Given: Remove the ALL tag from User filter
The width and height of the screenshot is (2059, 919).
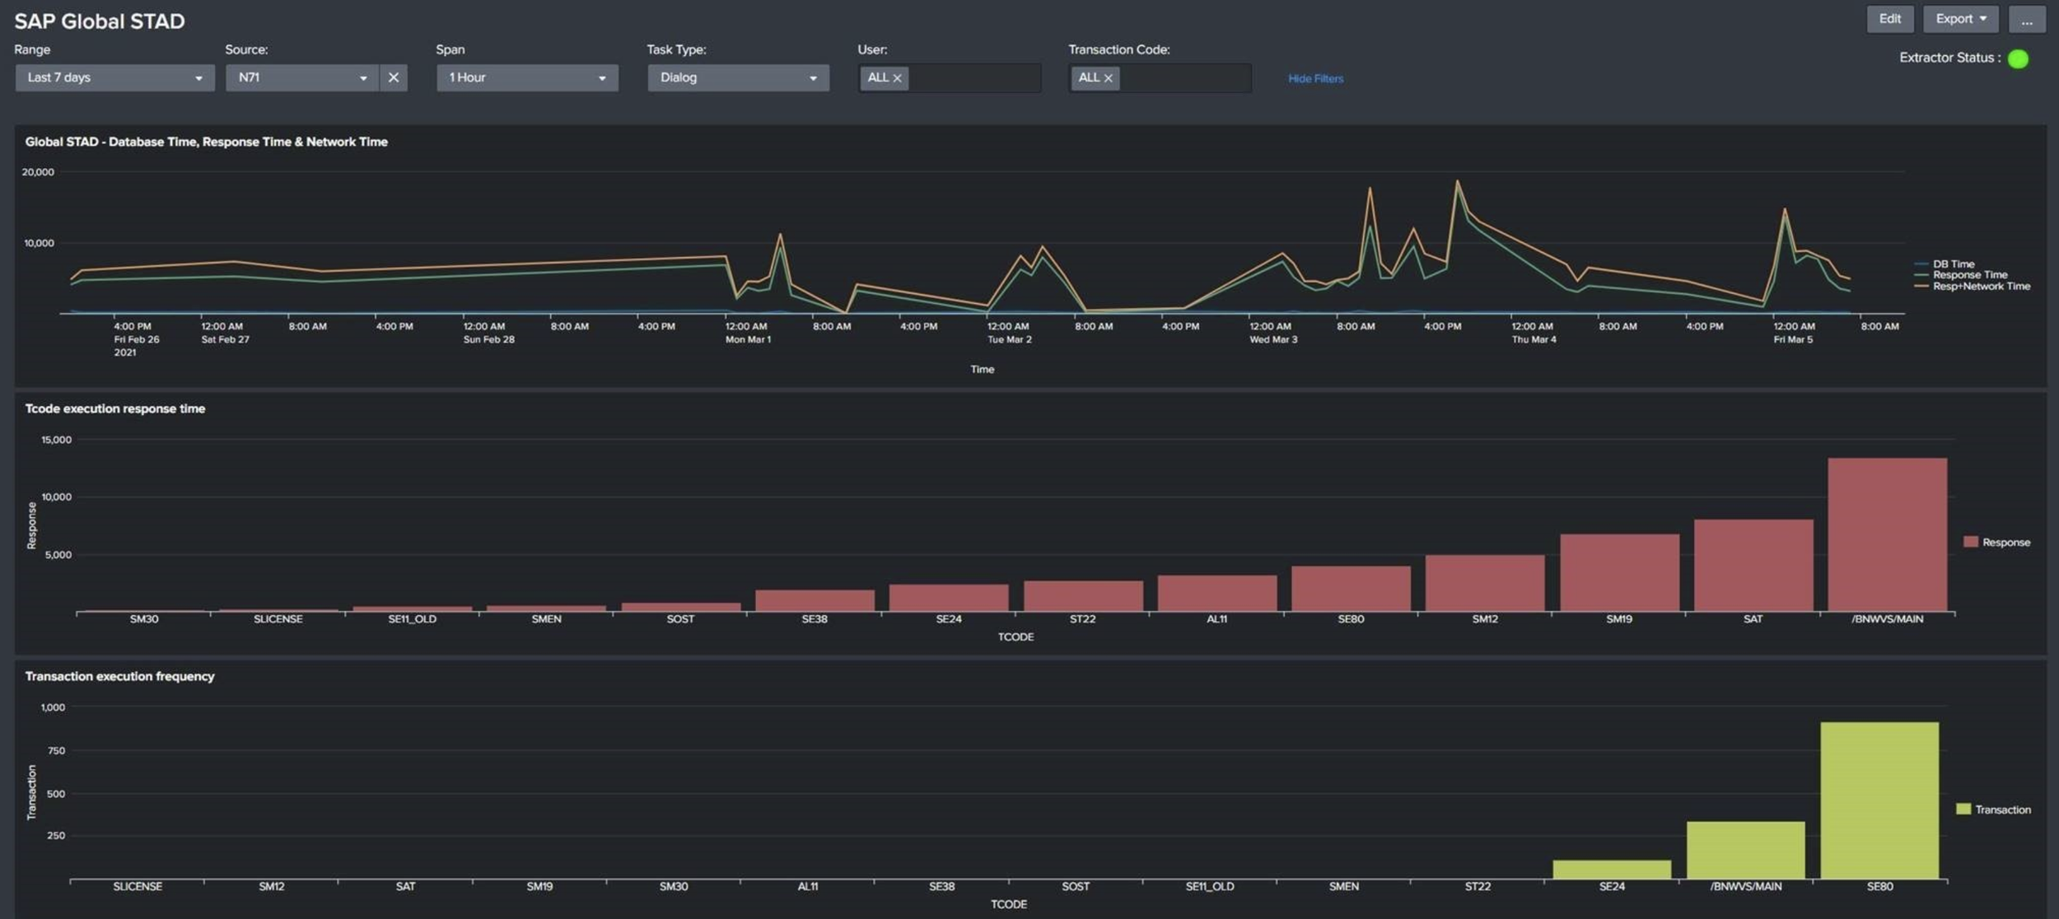Looking at the screenshot, I should click(x=897, y=78).
